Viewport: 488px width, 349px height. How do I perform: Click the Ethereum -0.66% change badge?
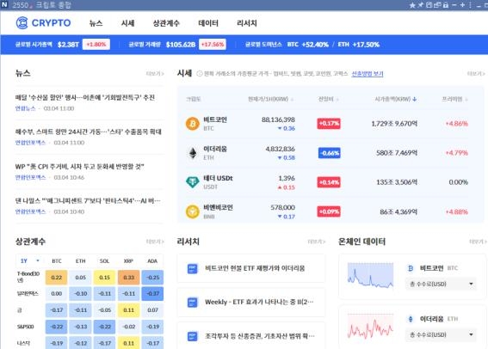tap(330, 153)
